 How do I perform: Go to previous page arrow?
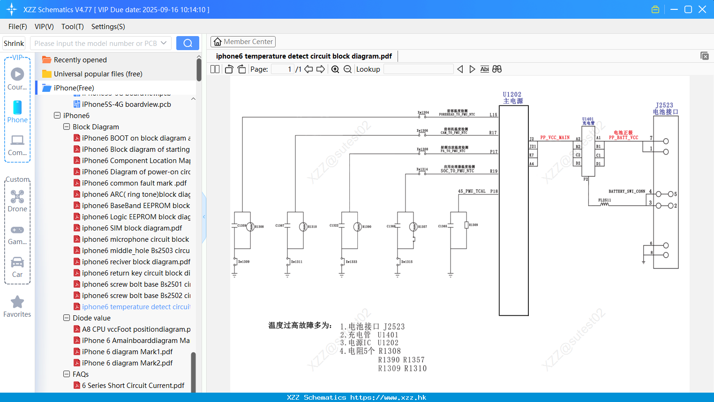308,69
